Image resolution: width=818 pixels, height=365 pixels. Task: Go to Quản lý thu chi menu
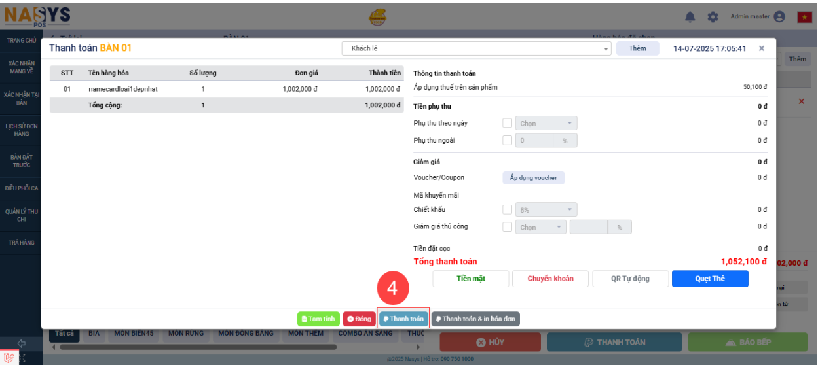22,216
